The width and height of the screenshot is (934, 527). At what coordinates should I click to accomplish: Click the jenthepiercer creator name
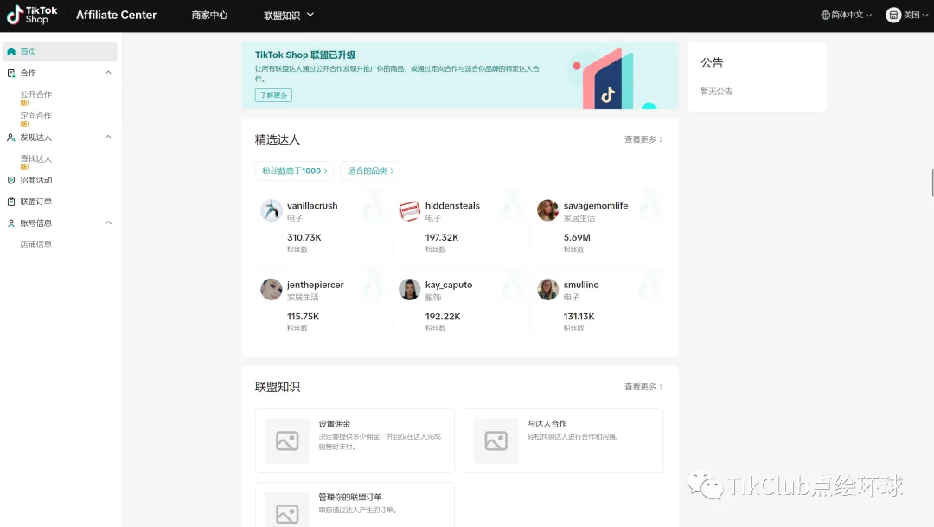pos(315,285)
